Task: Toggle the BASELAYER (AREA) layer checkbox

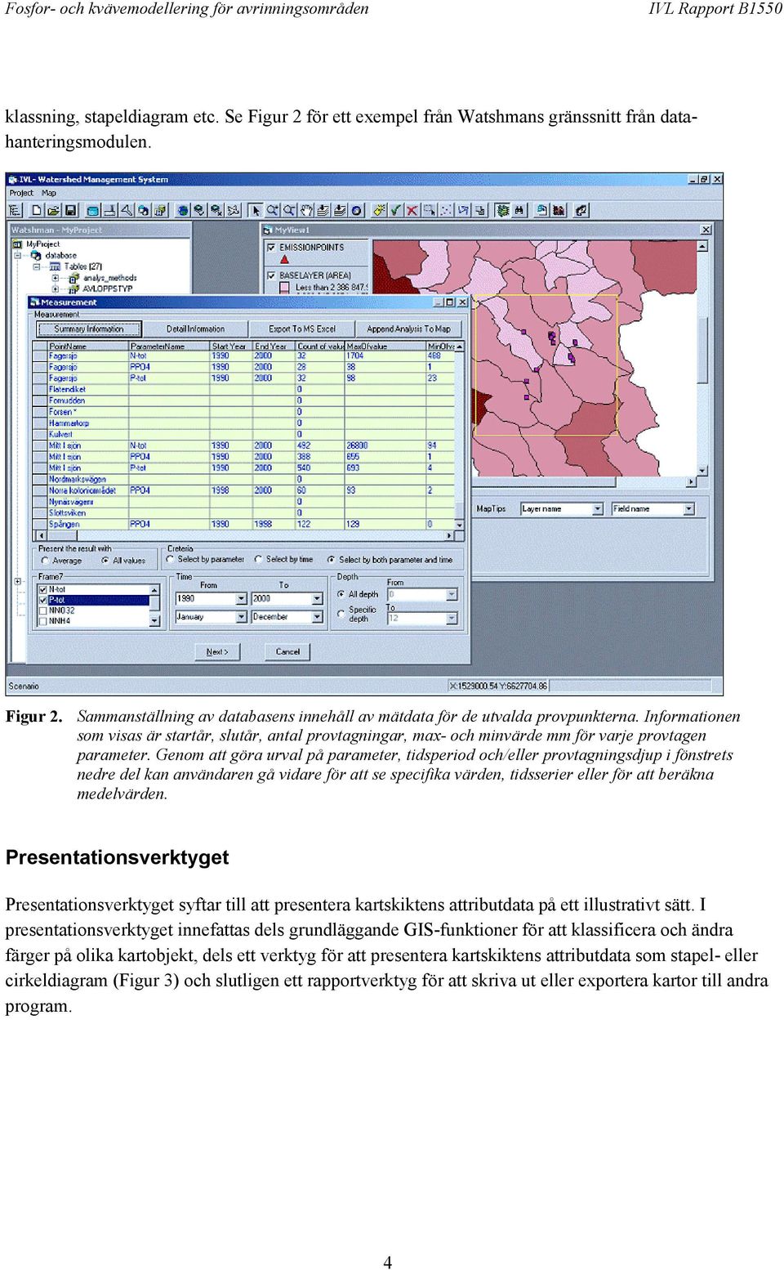Action: 271,275
